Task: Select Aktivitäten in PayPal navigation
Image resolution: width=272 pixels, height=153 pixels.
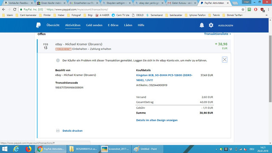Action: 73,25
